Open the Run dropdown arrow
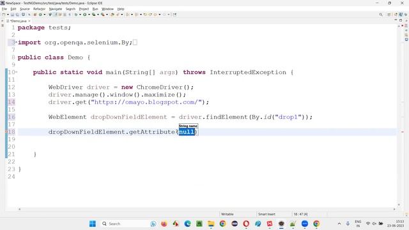 point(89,15)
